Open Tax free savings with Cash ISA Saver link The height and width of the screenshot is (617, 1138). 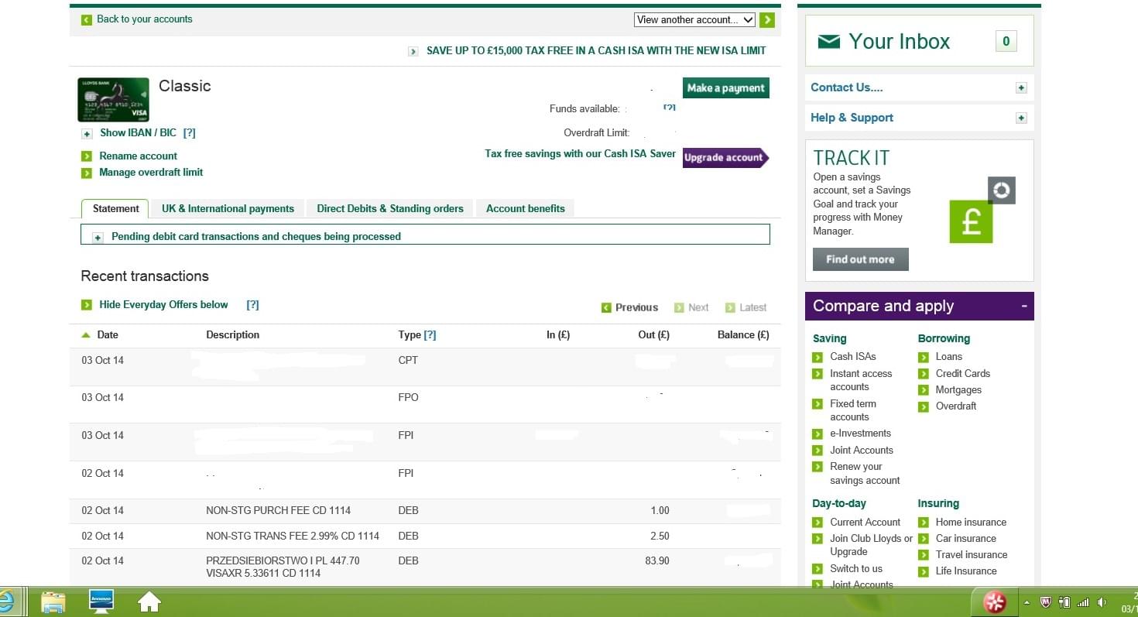coord(580,153)
